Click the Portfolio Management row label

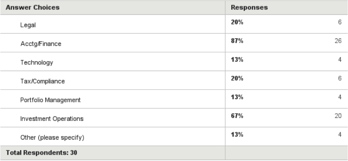coord(50,100)
